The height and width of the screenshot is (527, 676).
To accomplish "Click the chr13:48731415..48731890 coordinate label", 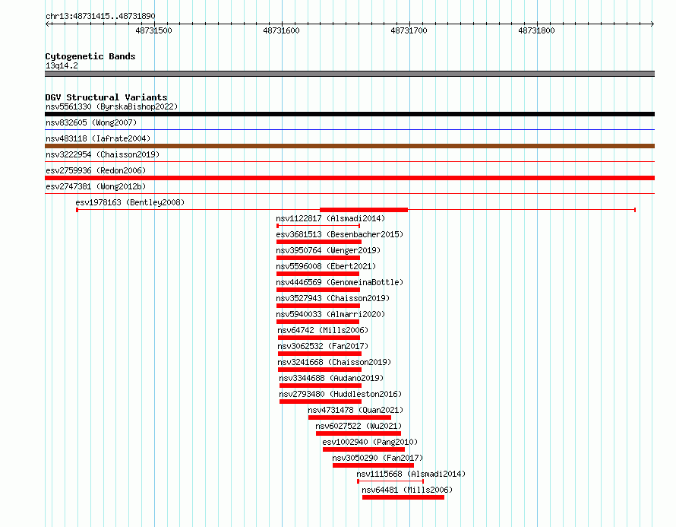I will click(100, 16).
